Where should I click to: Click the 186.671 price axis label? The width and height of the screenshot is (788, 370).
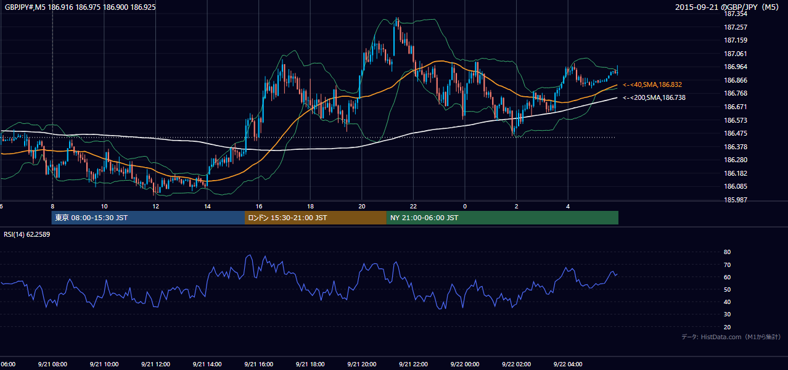[x=736, y=107]
